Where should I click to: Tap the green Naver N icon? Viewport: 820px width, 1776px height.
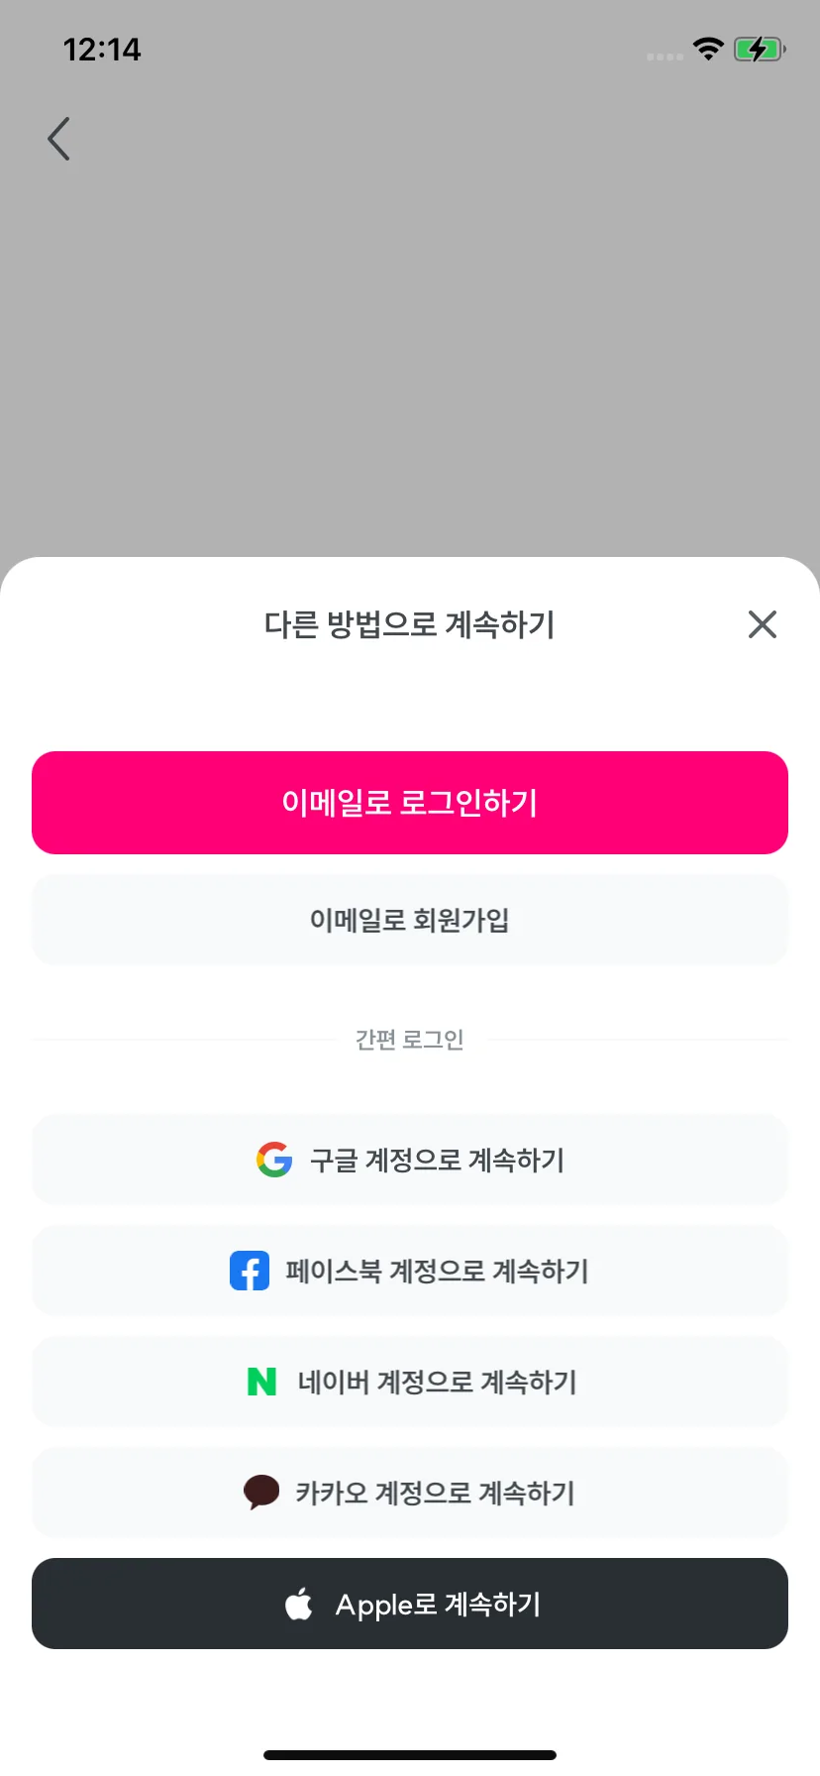click(261, 1382)
